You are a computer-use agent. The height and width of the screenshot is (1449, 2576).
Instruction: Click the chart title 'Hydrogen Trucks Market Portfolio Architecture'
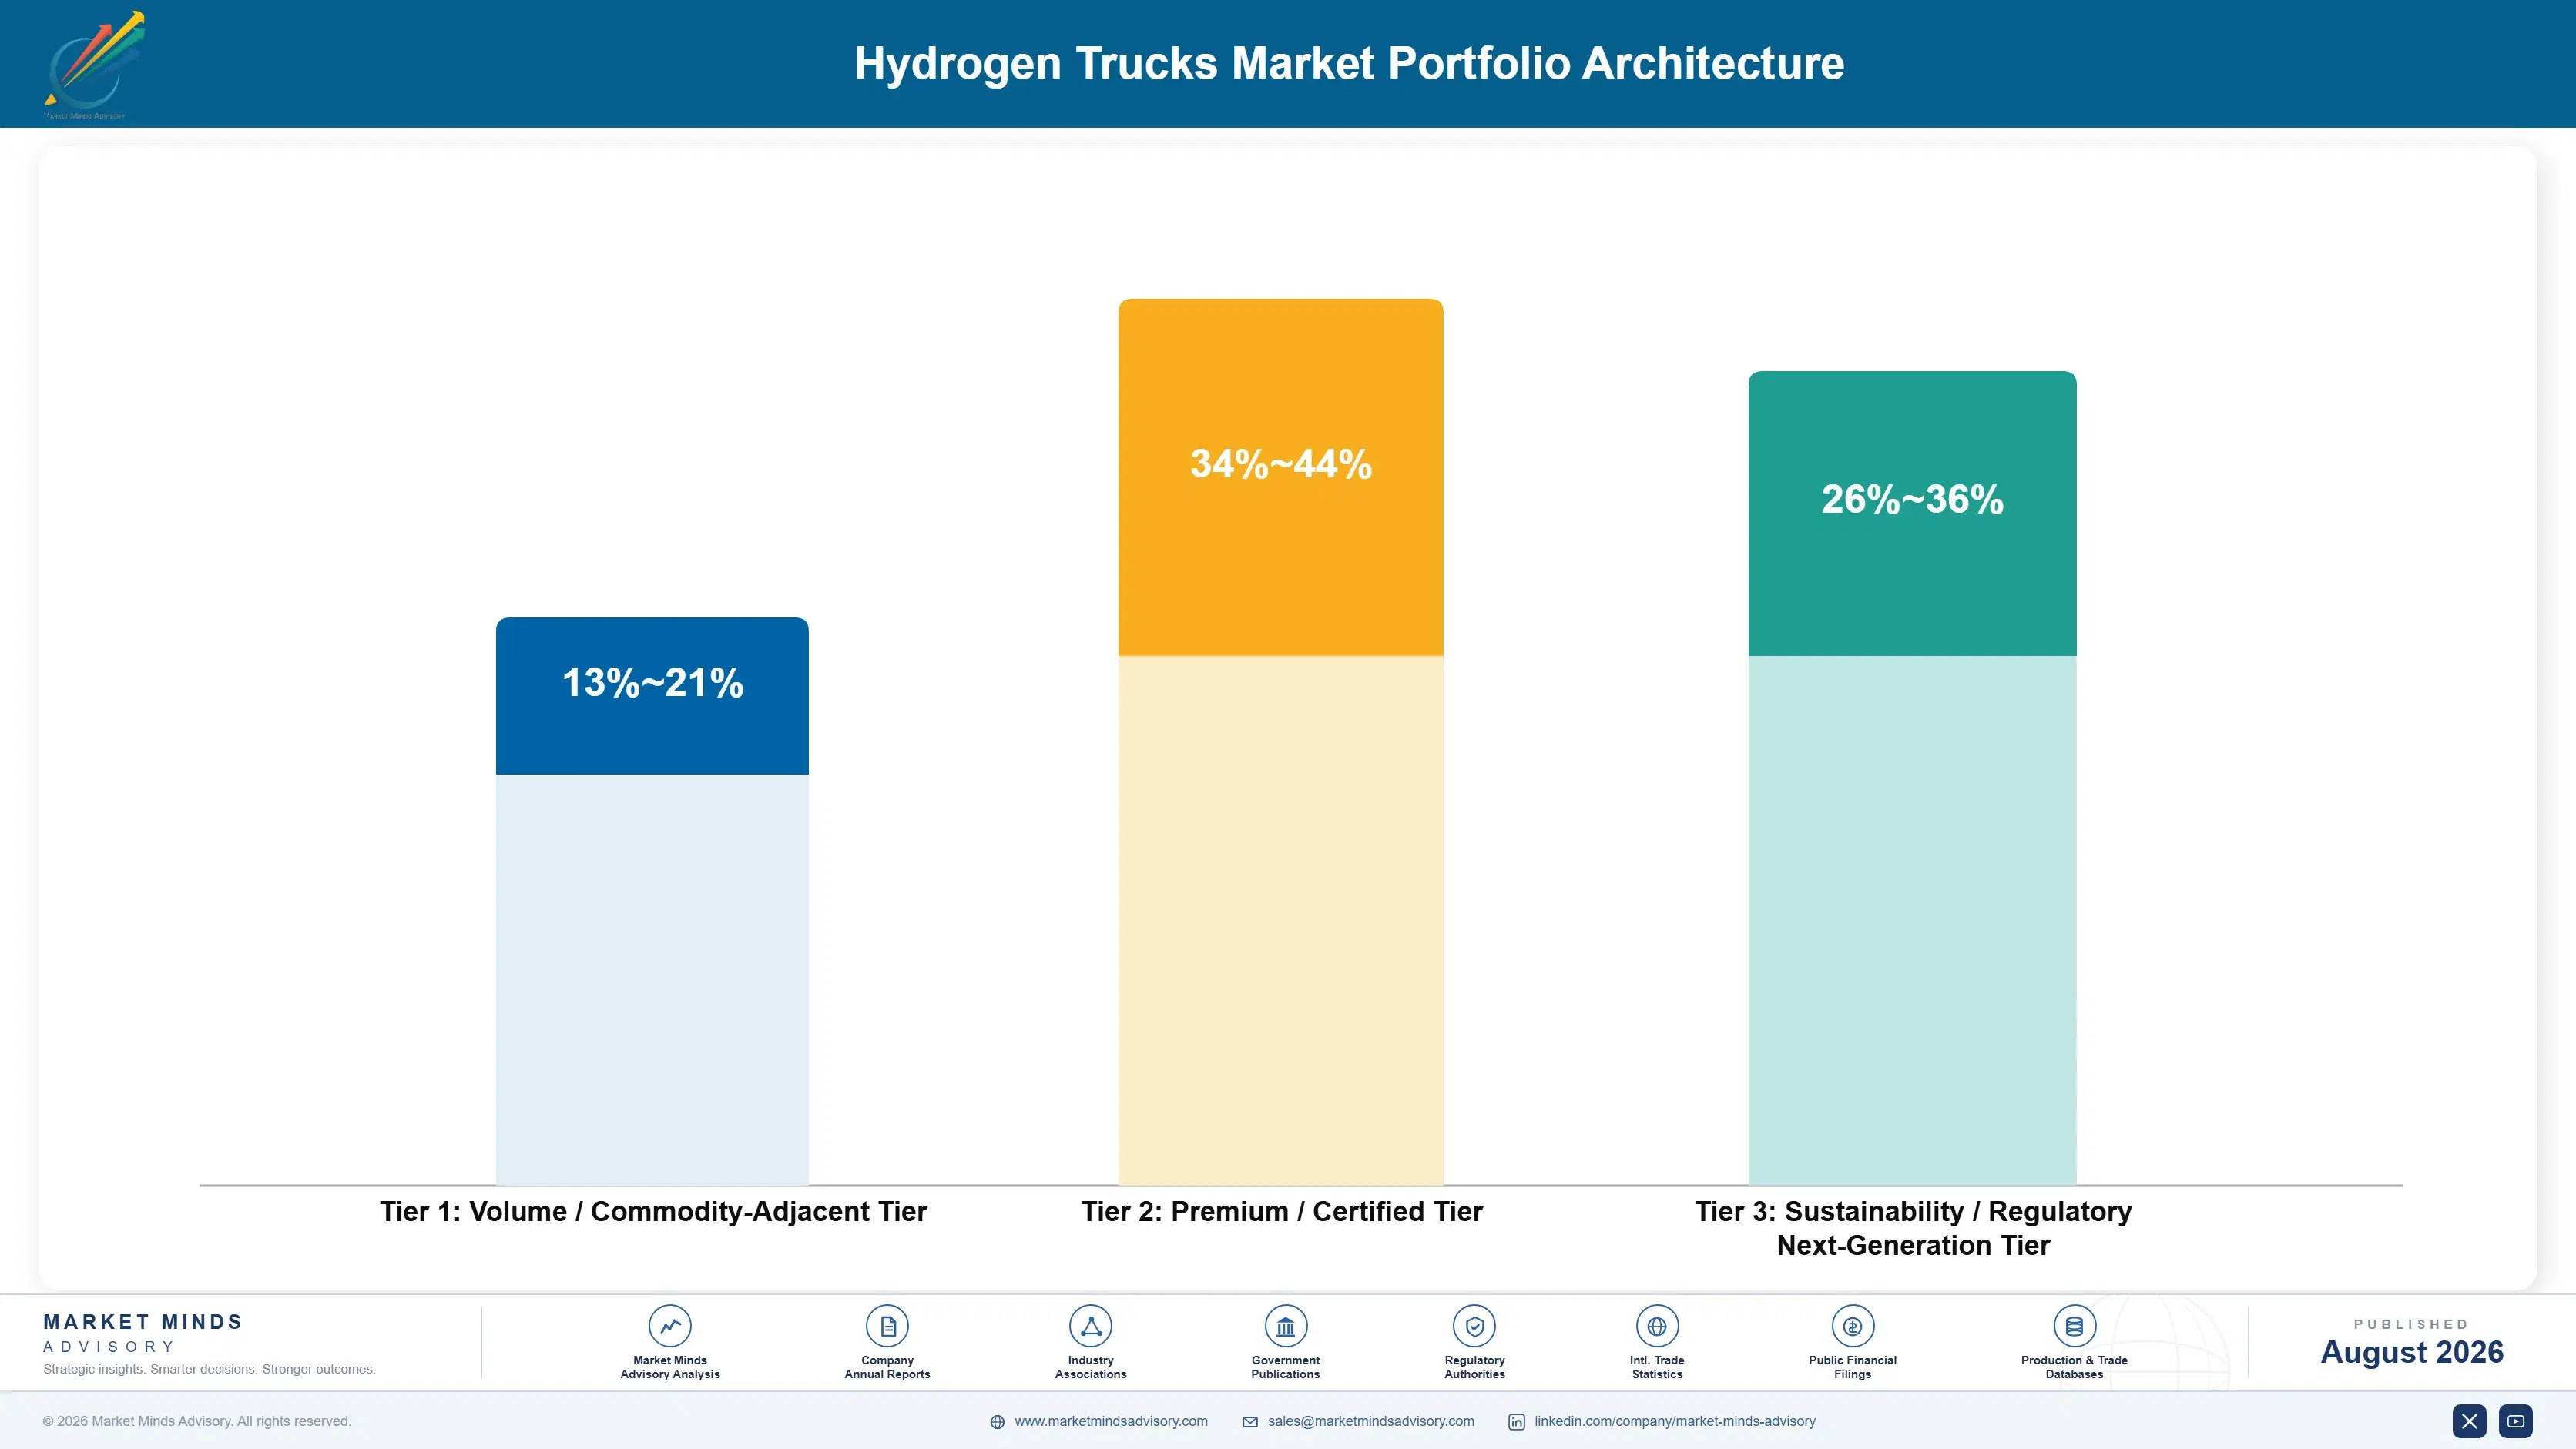1348,63
